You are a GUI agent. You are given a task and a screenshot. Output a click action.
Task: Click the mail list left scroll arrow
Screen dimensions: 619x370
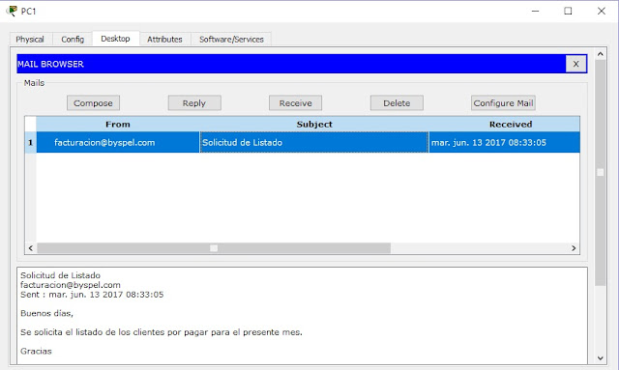tap(30, 248)
